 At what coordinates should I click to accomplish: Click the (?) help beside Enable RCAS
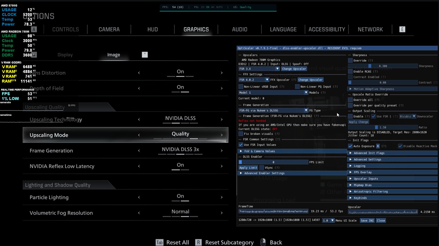pyautogui.click(x=375, y=71)
